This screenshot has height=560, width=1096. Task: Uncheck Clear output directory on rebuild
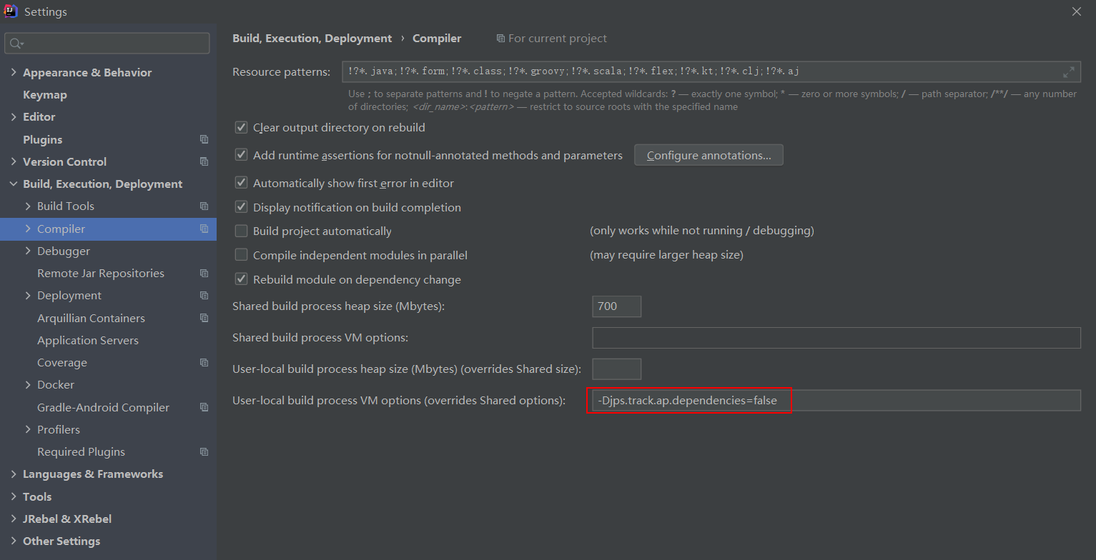(x=241, y=127)
